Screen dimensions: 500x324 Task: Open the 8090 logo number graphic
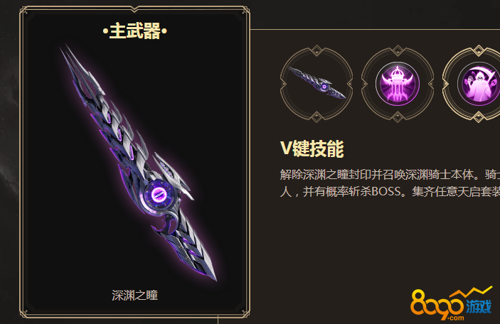(437, 304)
